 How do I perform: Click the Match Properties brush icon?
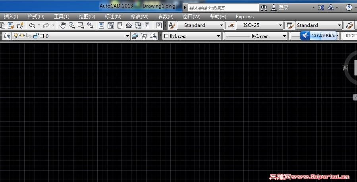(x=11, y=25)
